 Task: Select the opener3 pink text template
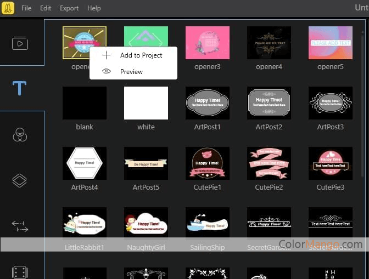[208, 43]
